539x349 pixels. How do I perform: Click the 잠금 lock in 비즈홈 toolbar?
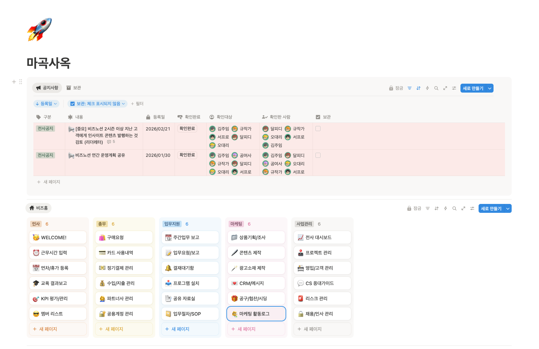pyautogui.click(x=414, y=208)
